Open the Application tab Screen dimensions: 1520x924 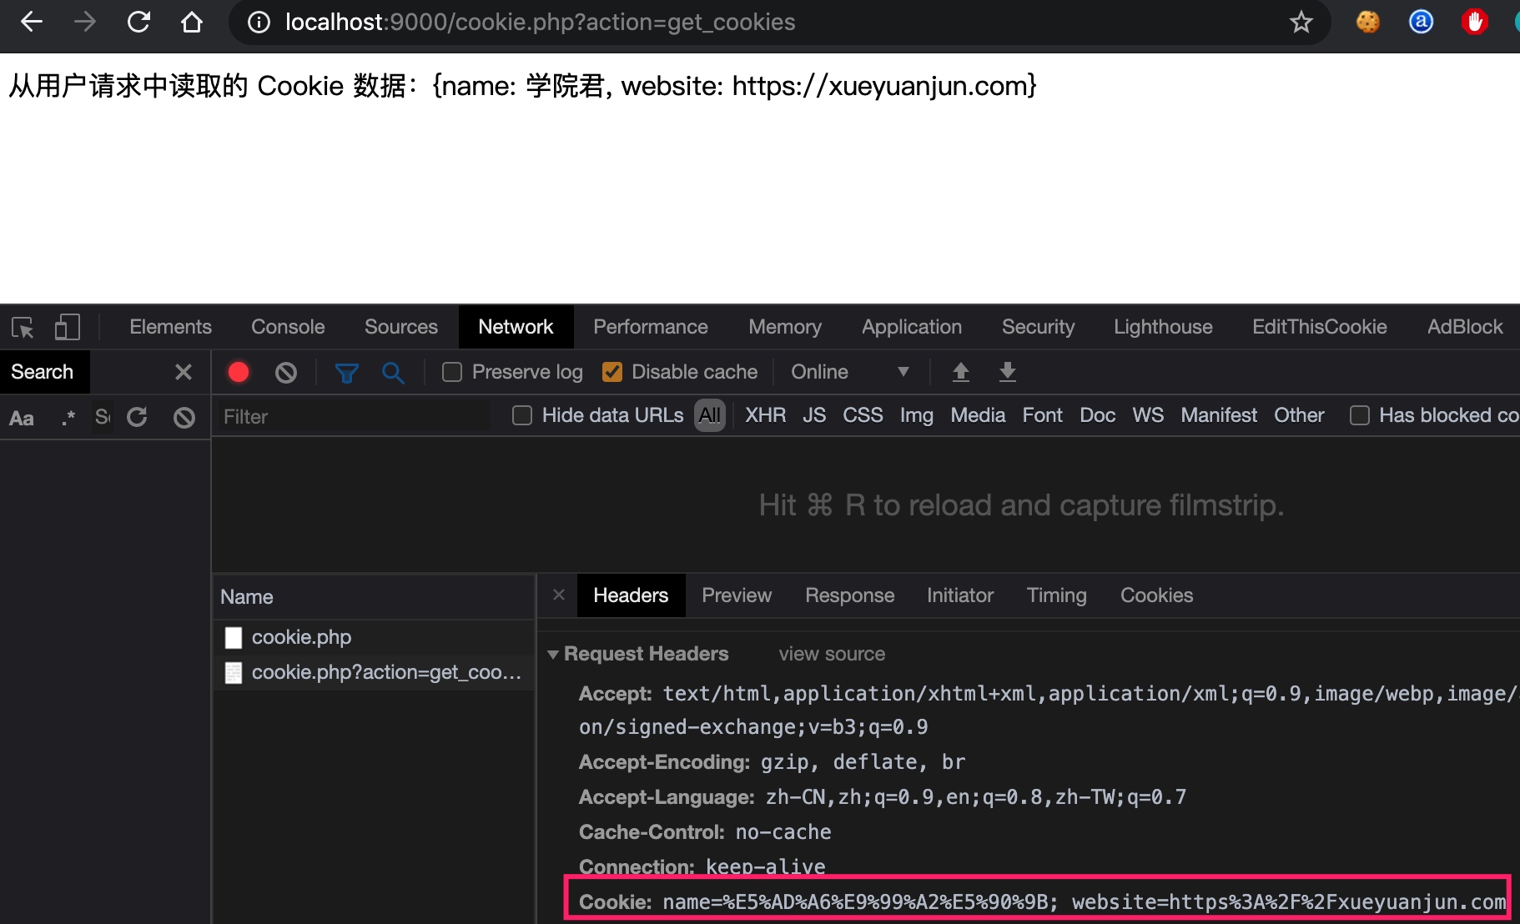click(x=912, y=327)
